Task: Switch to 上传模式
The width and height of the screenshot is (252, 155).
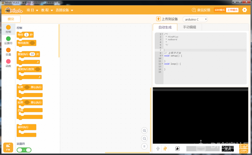Action: pyautogui.click(x=232, y=10)
